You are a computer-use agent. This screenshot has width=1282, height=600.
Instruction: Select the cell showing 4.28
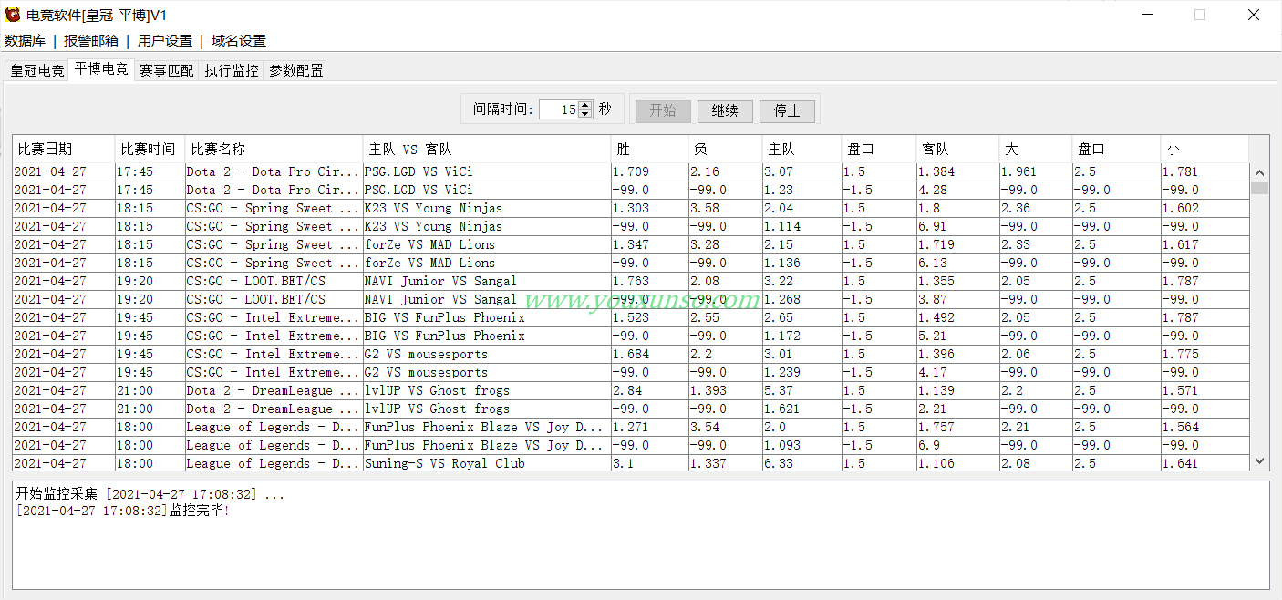coord(957,190)
